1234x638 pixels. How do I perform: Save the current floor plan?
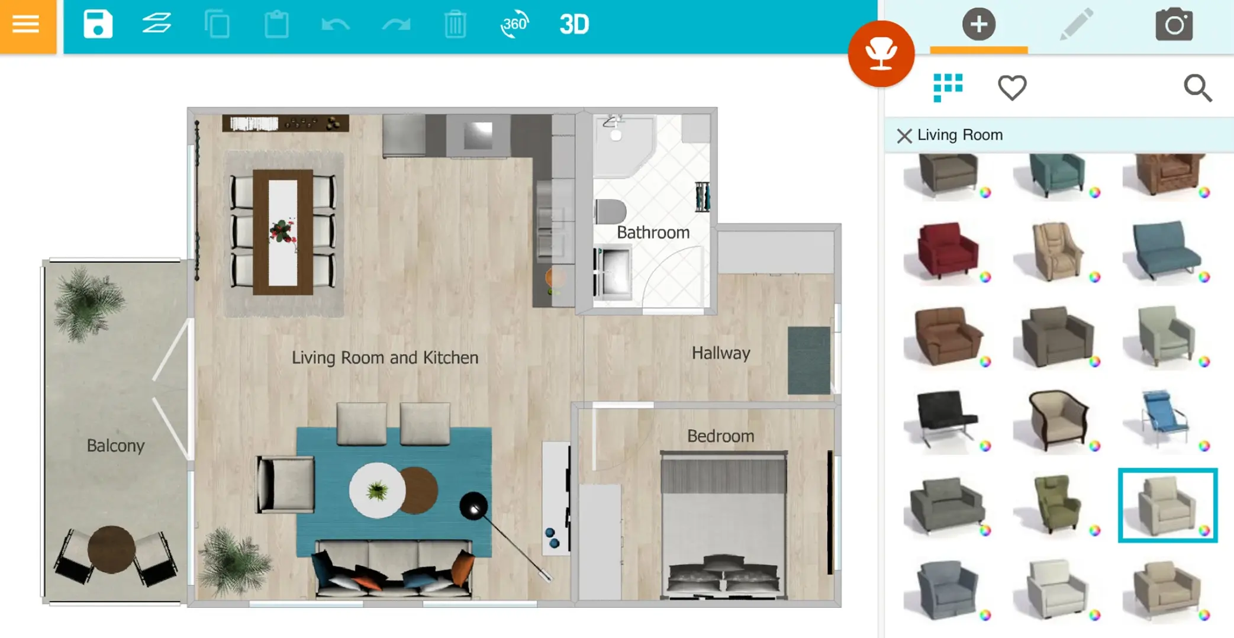(x=98, y=24)
